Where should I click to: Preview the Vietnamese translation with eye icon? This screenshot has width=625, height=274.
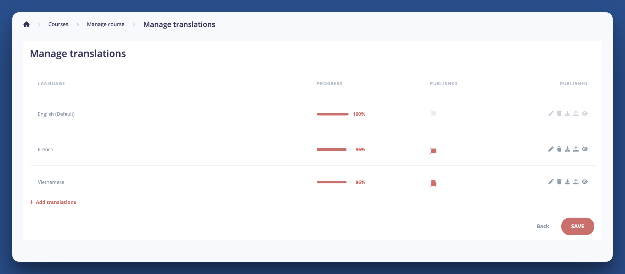point(585,182)
